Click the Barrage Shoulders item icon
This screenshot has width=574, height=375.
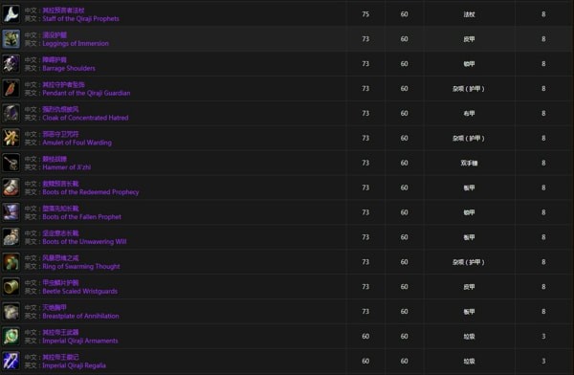[11, 64]
